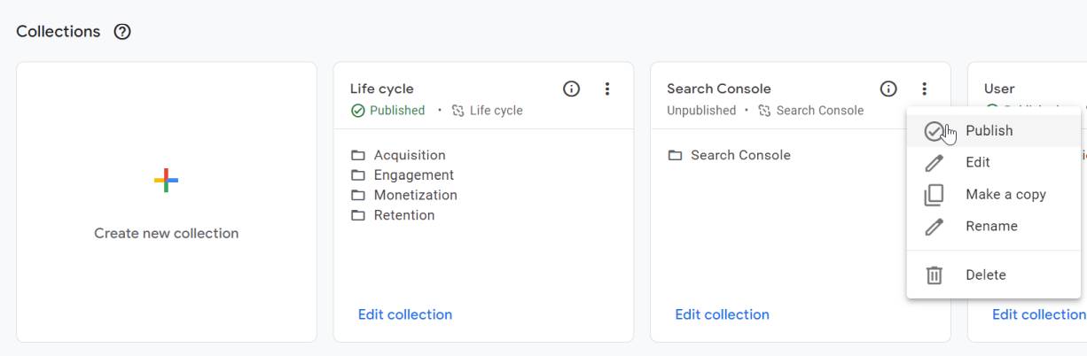Screen dimensions: 1087x356
Task: Select the Monetization topic folder
Action: (x=404, y=195)
